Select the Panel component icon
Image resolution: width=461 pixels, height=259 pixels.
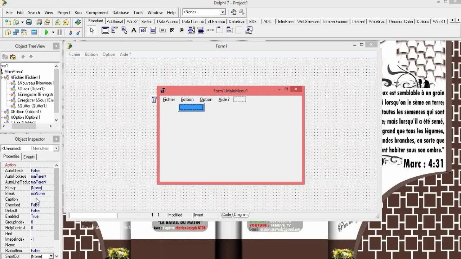point(239,31)
